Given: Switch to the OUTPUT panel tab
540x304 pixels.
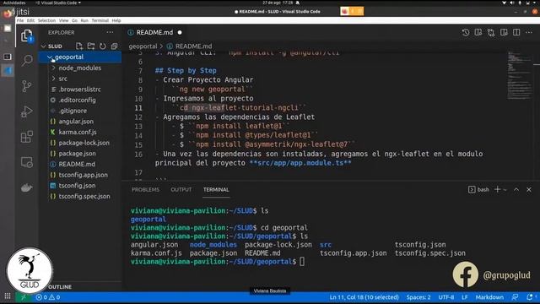Looking at the screenshot, I should click(x=181, y=189).
